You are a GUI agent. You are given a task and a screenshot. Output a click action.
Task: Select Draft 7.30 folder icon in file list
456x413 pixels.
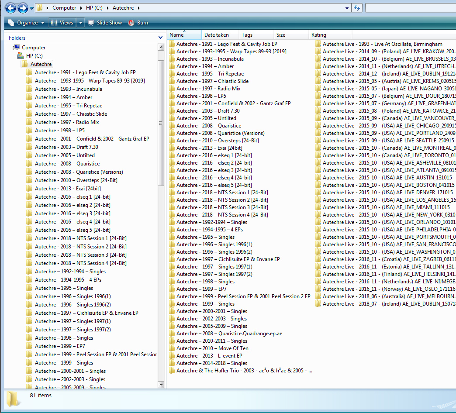tap(172, 111)
